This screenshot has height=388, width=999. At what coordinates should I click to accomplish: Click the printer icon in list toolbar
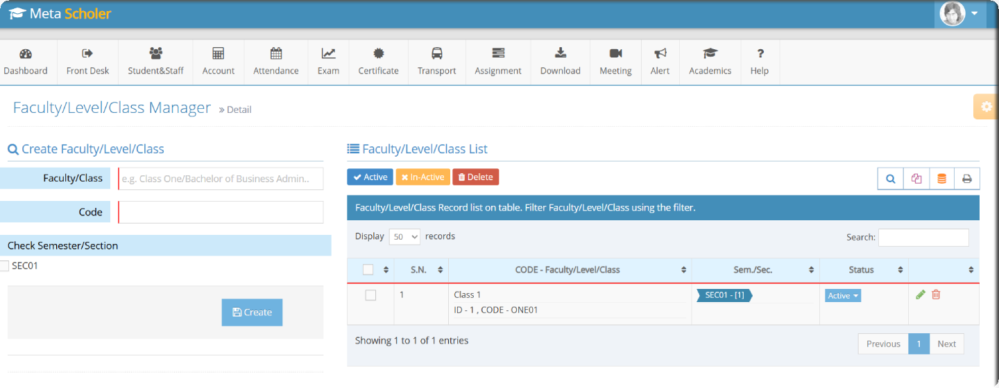(x=966, y=179)
